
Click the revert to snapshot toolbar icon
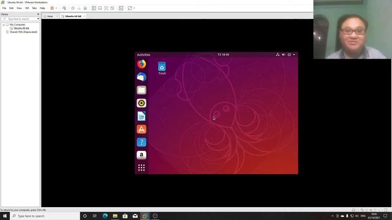tap(79, 8)
